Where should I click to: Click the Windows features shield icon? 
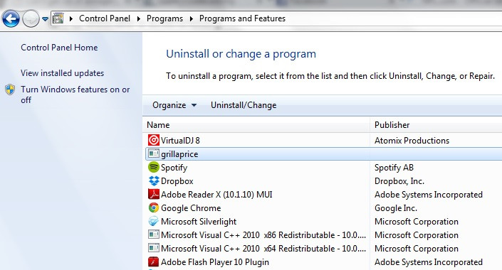(x=10, y=90)
